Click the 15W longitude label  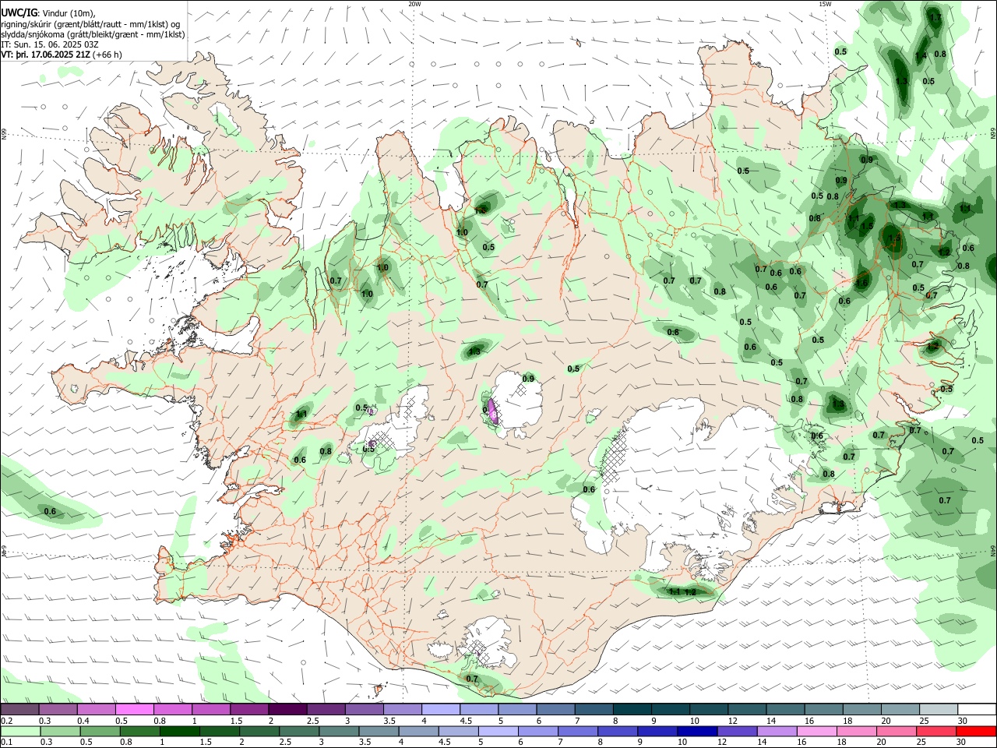click(x=824, y=4)
